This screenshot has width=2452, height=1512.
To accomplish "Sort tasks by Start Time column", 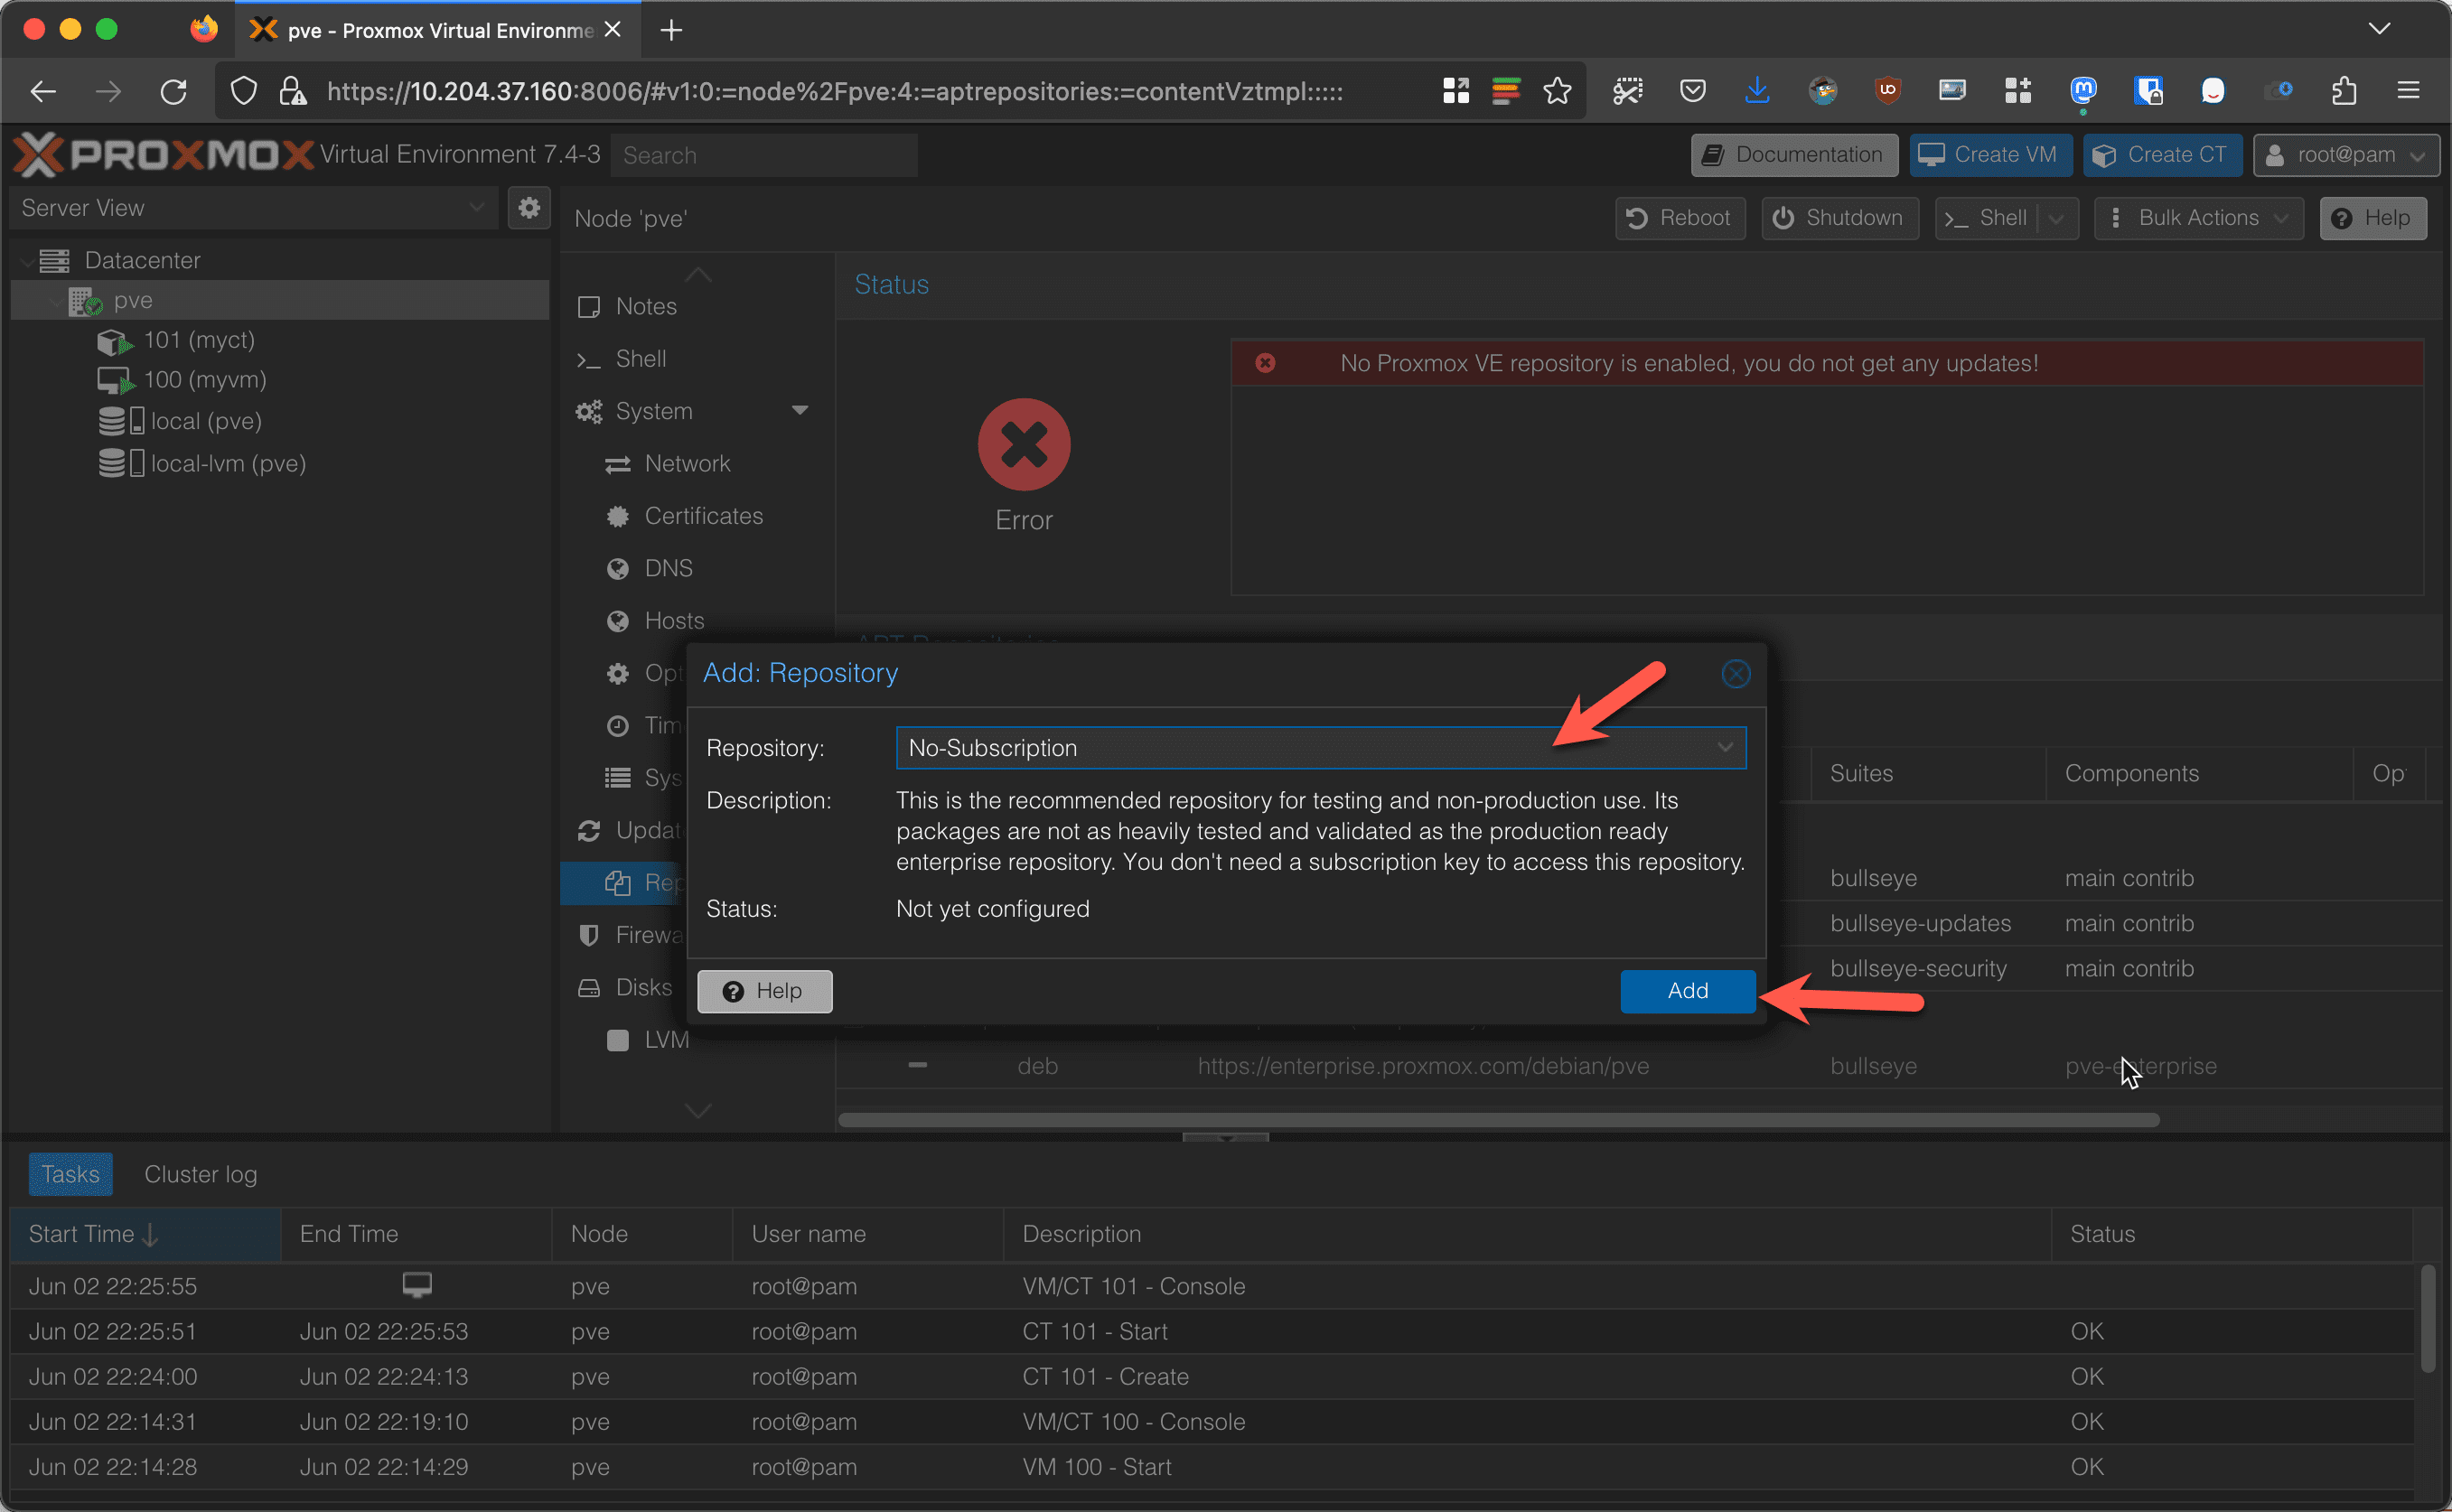I will [145, 1234].
